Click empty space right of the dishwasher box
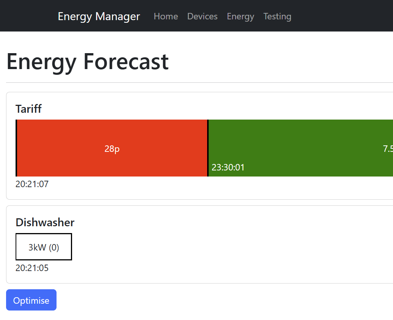 coord(228,247)
